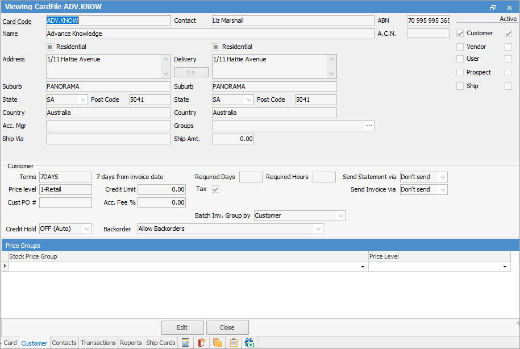Image resolution: width=520 pixels, height=349 pixels.
Task: Click inside the Cust PO # field
Action: click(x=65, y=202)
